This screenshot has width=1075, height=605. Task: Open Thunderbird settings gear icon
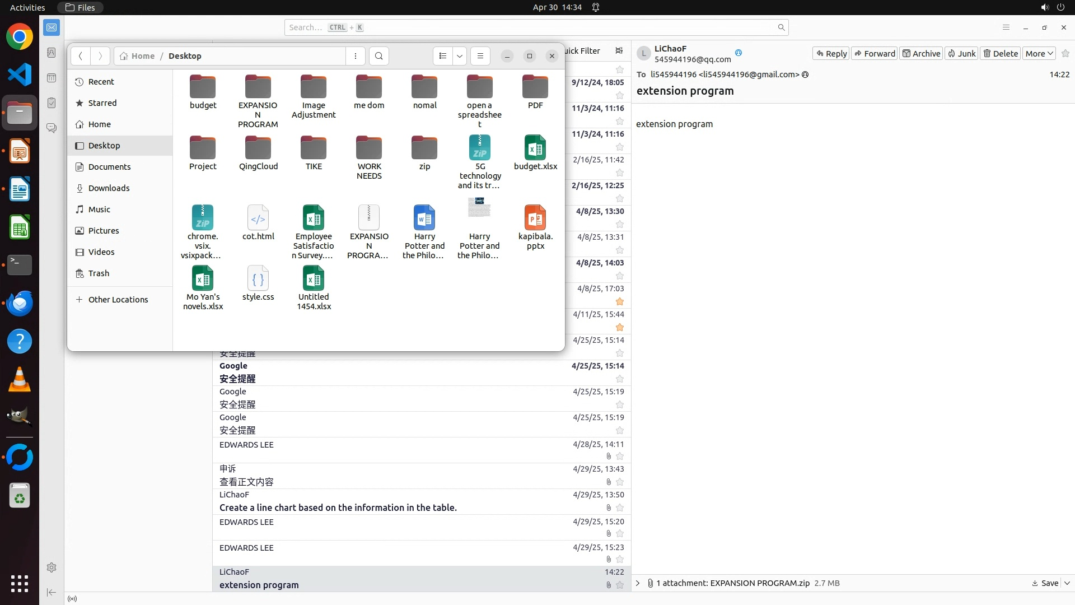point(52,567)
